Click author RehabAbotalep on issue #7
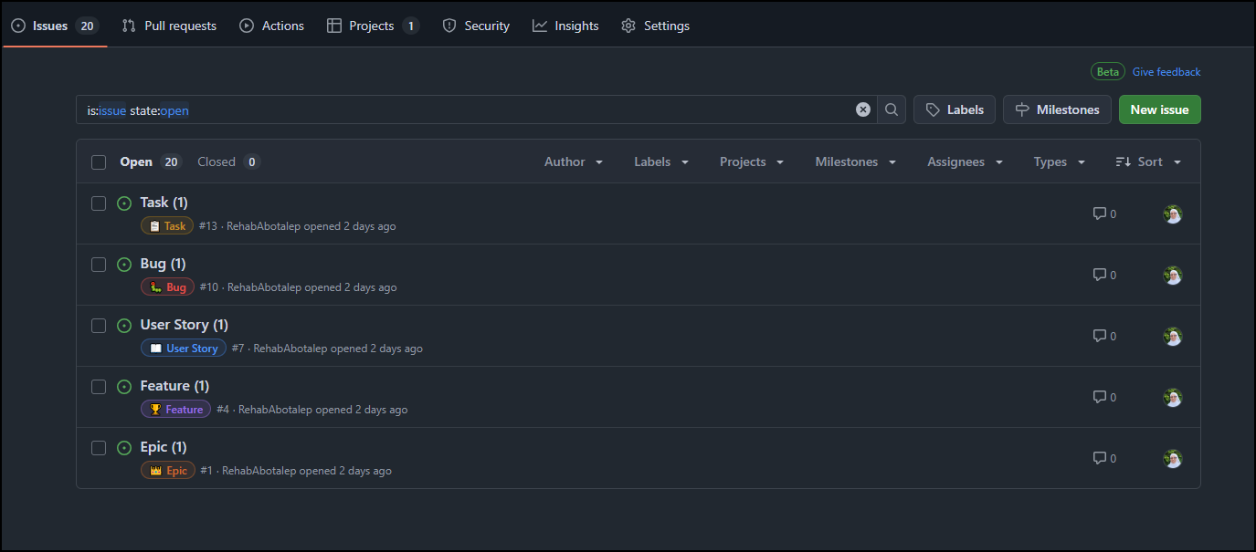1256x552 pixels. click(x=290, y=349)
